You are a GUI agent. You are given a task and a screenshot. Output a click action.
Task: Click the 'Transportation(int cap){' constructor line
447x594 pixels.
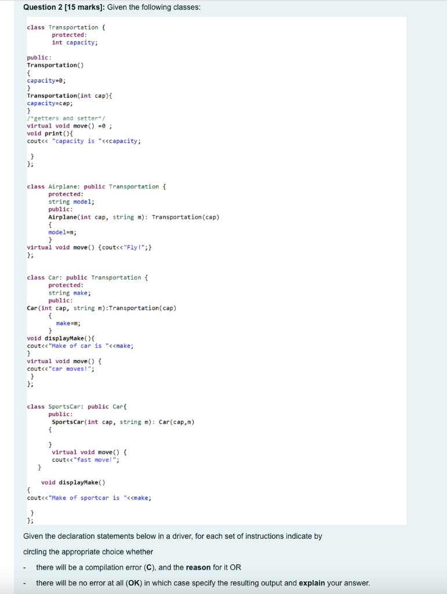(x=70, y=96)
